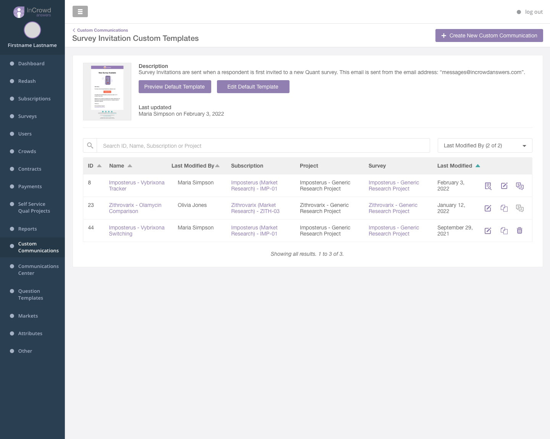The image size is (550, 439).
Task: Delete template ID 44 with trash icon
Action: pyautogui.click(x=519, y=231)
